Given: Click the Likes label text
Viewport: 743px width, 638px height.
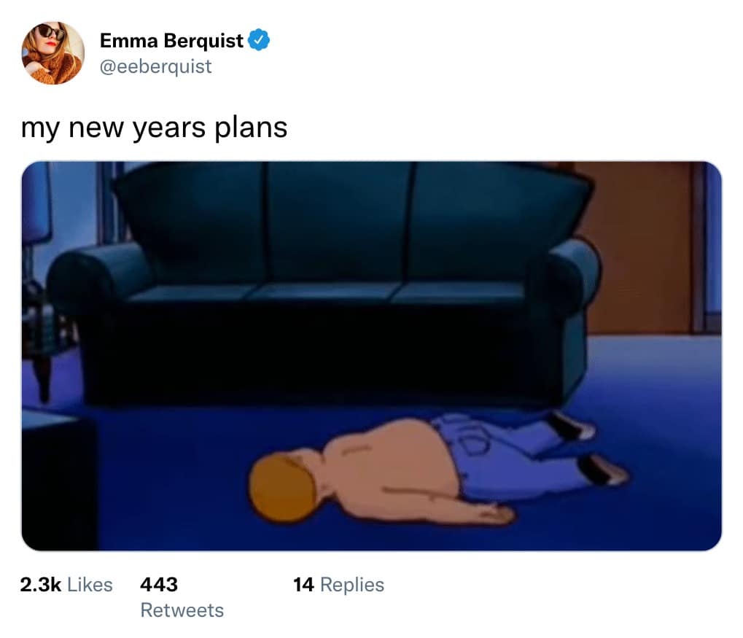Looking at the screenshot, I should pos(90,585).
